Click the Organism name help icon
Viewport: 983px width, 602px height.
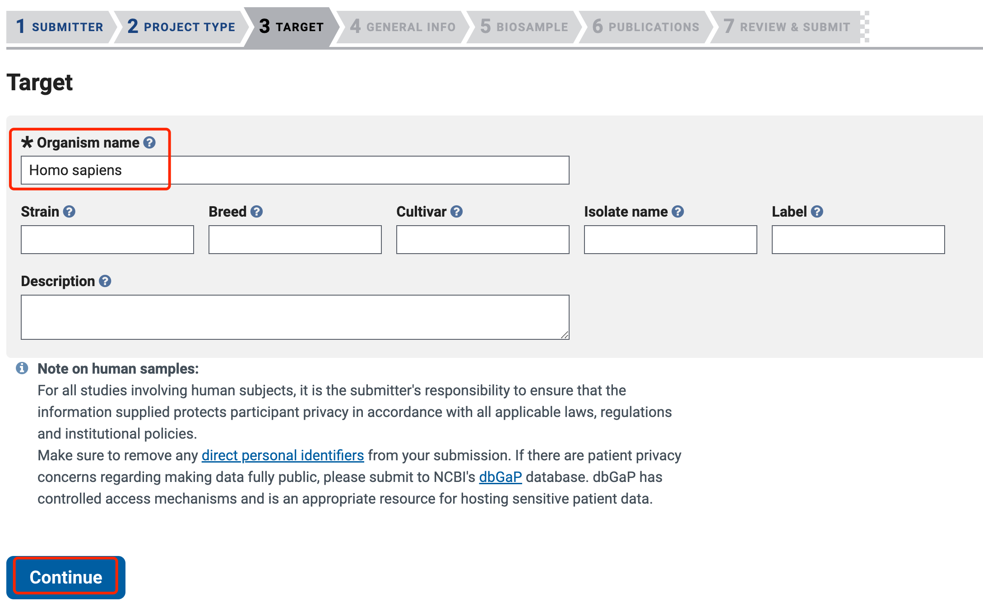click(x=149, y=143)
